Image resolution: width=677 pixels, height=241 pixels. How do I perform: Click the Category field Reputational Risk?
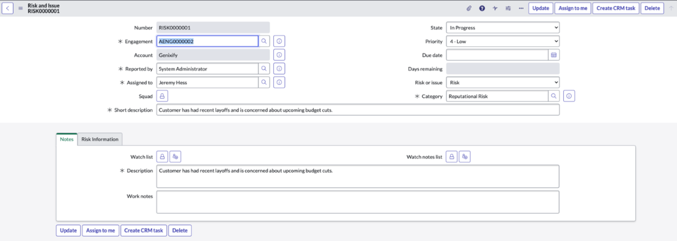click(497, 96)
